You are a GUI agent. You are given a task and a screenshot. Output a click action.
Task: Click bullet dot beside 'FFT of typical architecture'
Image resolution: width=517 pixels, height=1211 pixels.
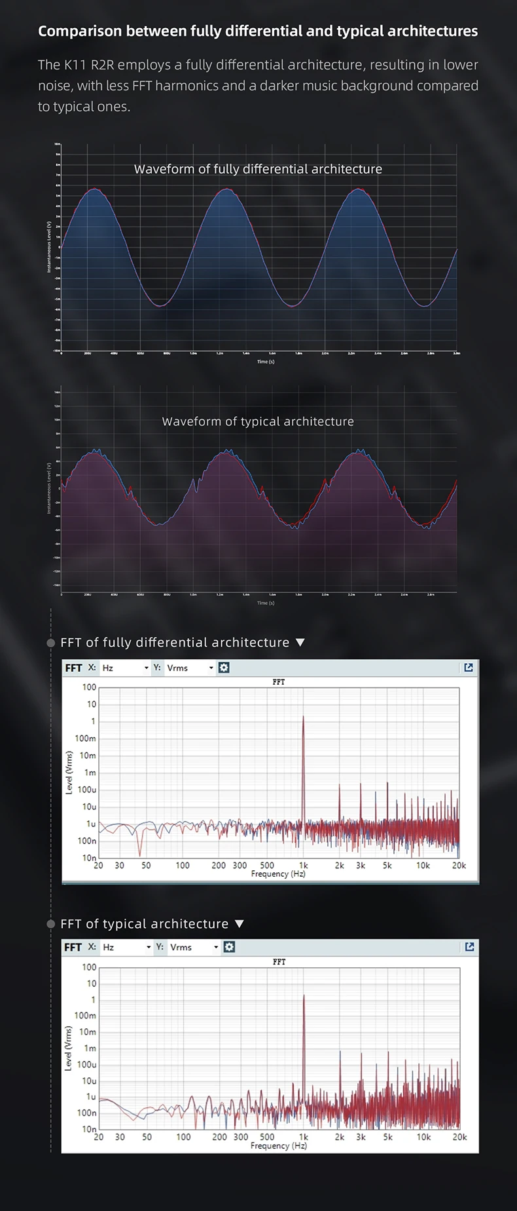point(51,924)
